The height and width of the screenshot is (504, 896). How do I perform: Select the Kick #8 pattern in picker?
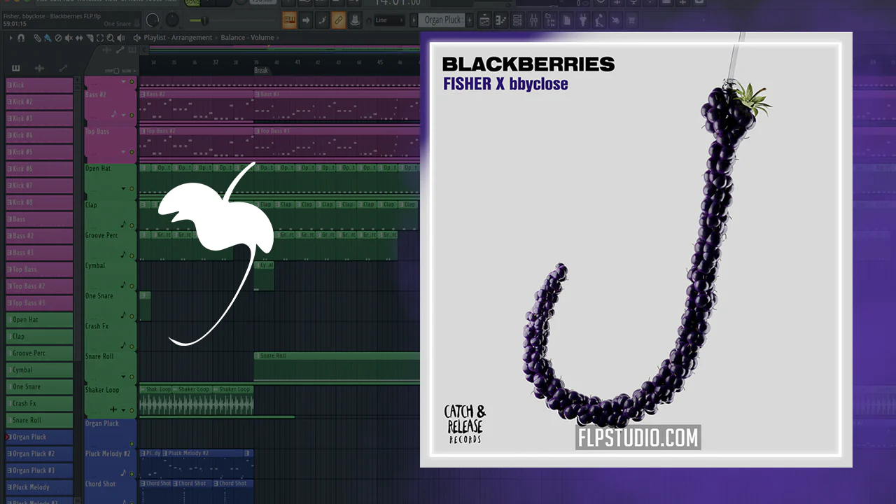tap(39, 202)
